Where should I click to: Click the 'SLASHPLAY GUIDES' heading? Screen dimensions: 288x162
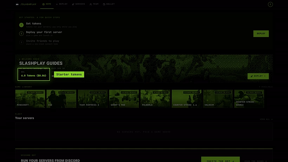coord(41,63)
